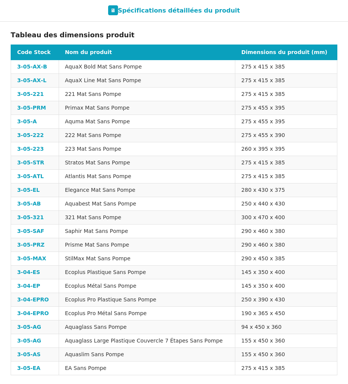Click the specifications document icon in header

pos(113,10)
